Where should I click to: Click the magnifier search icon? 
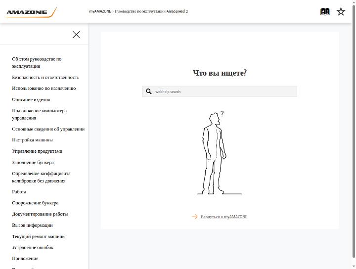point(149,91)
